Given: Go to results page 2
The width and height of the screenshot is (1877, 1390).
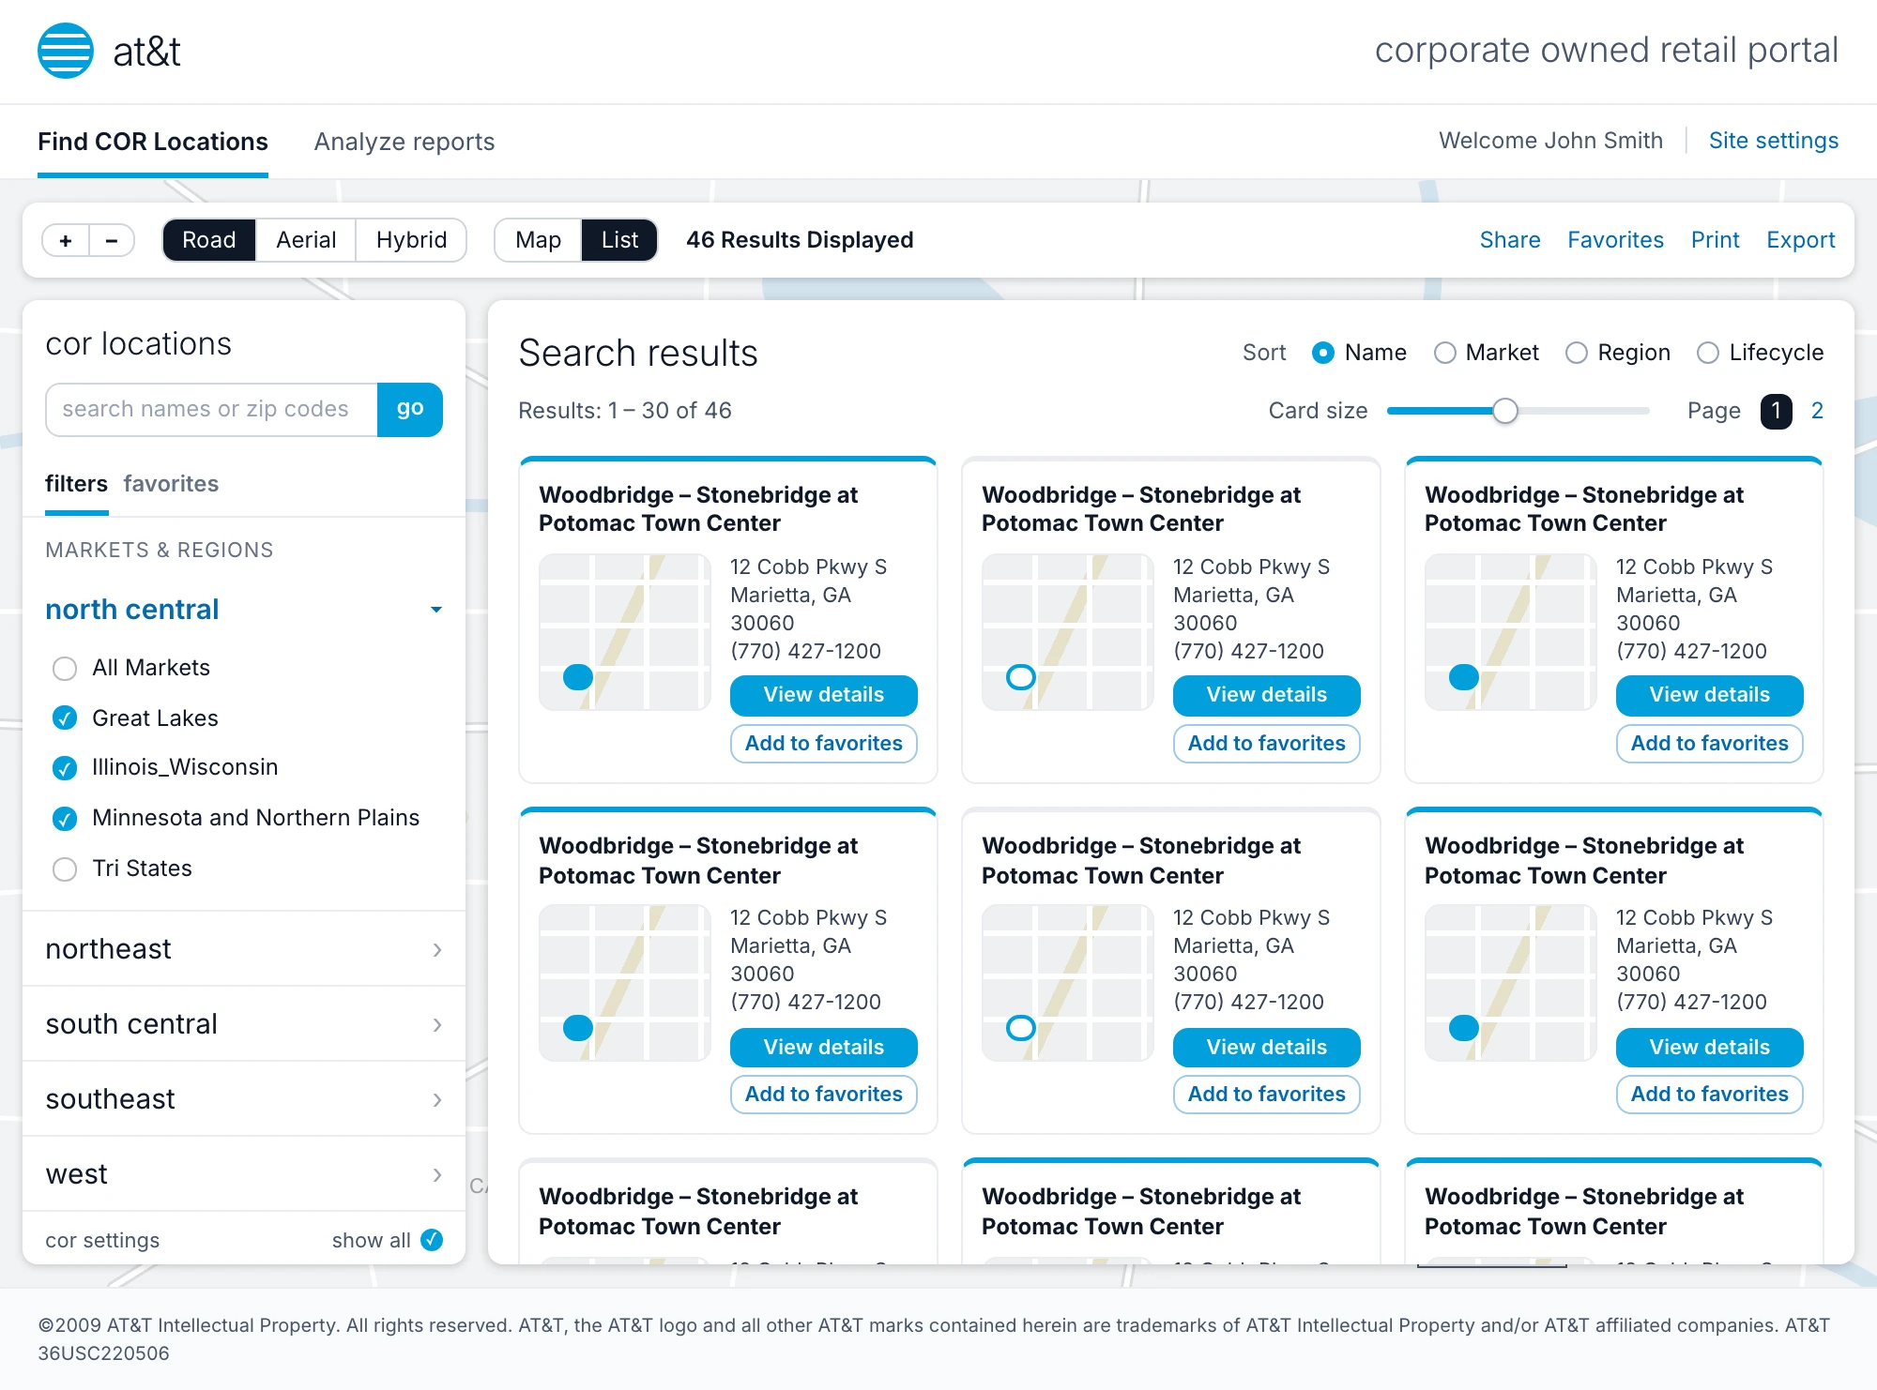Looking at the screenshot, I should pos(1818,411).
